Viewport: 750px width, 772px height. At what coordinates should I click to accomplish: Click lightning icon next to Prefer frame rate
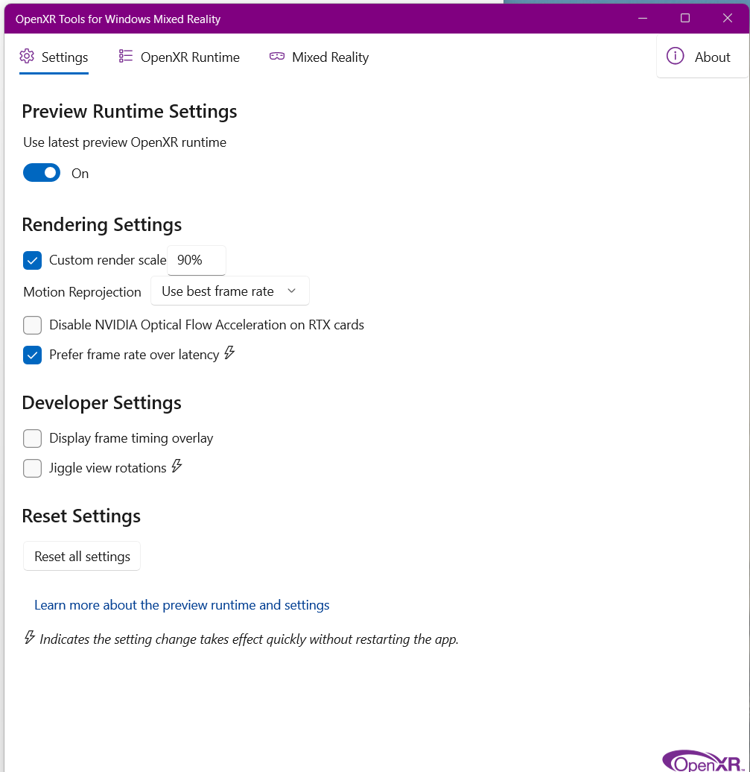(x=229, y=352)
